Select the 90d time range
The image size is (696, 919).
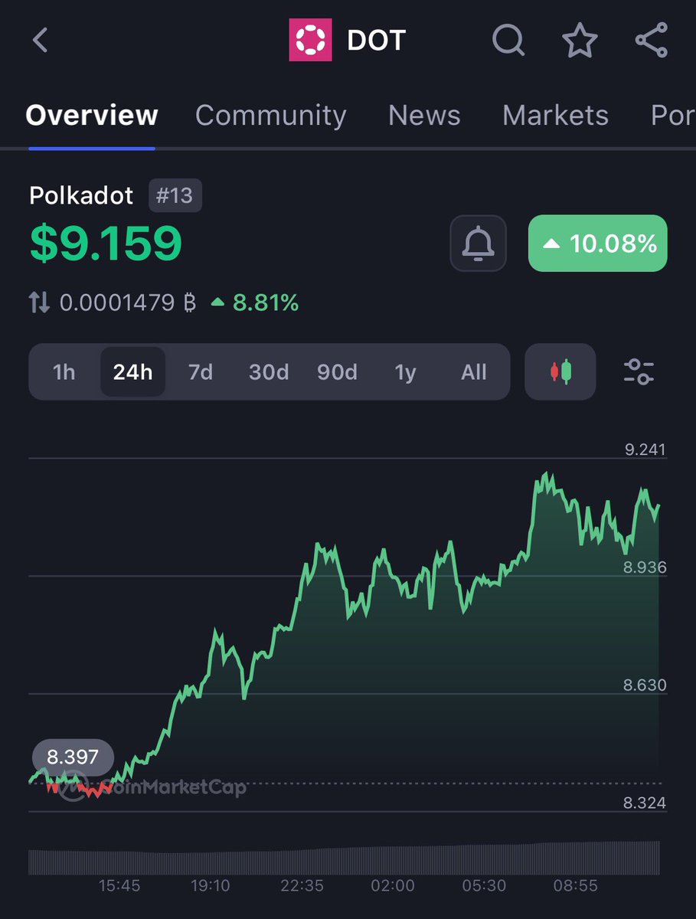click(337, 372)
